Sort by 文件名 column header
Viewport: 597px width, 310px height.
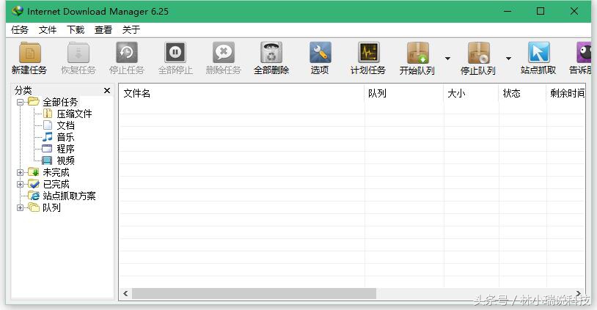pos(241,93)
